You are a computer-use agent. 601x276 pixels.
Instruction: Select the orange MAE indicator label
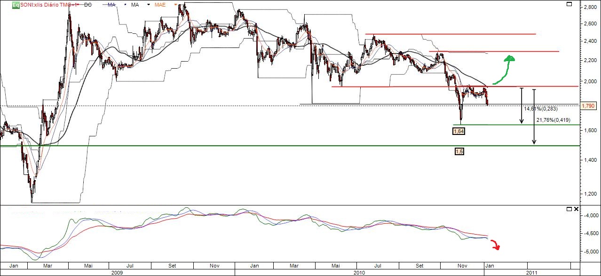pyautogui.click(x=160, y=5)
